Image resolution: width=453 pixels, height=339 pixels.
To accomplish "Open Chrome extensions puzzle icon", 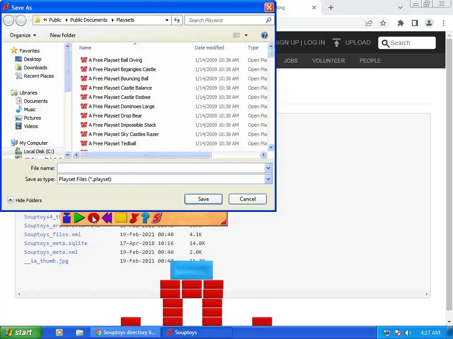I will [400, 23].
